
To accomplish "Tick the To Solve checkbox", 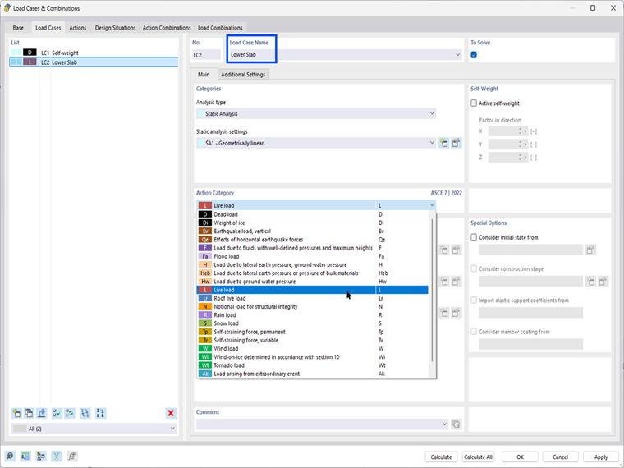I will [x=474, y=55].
